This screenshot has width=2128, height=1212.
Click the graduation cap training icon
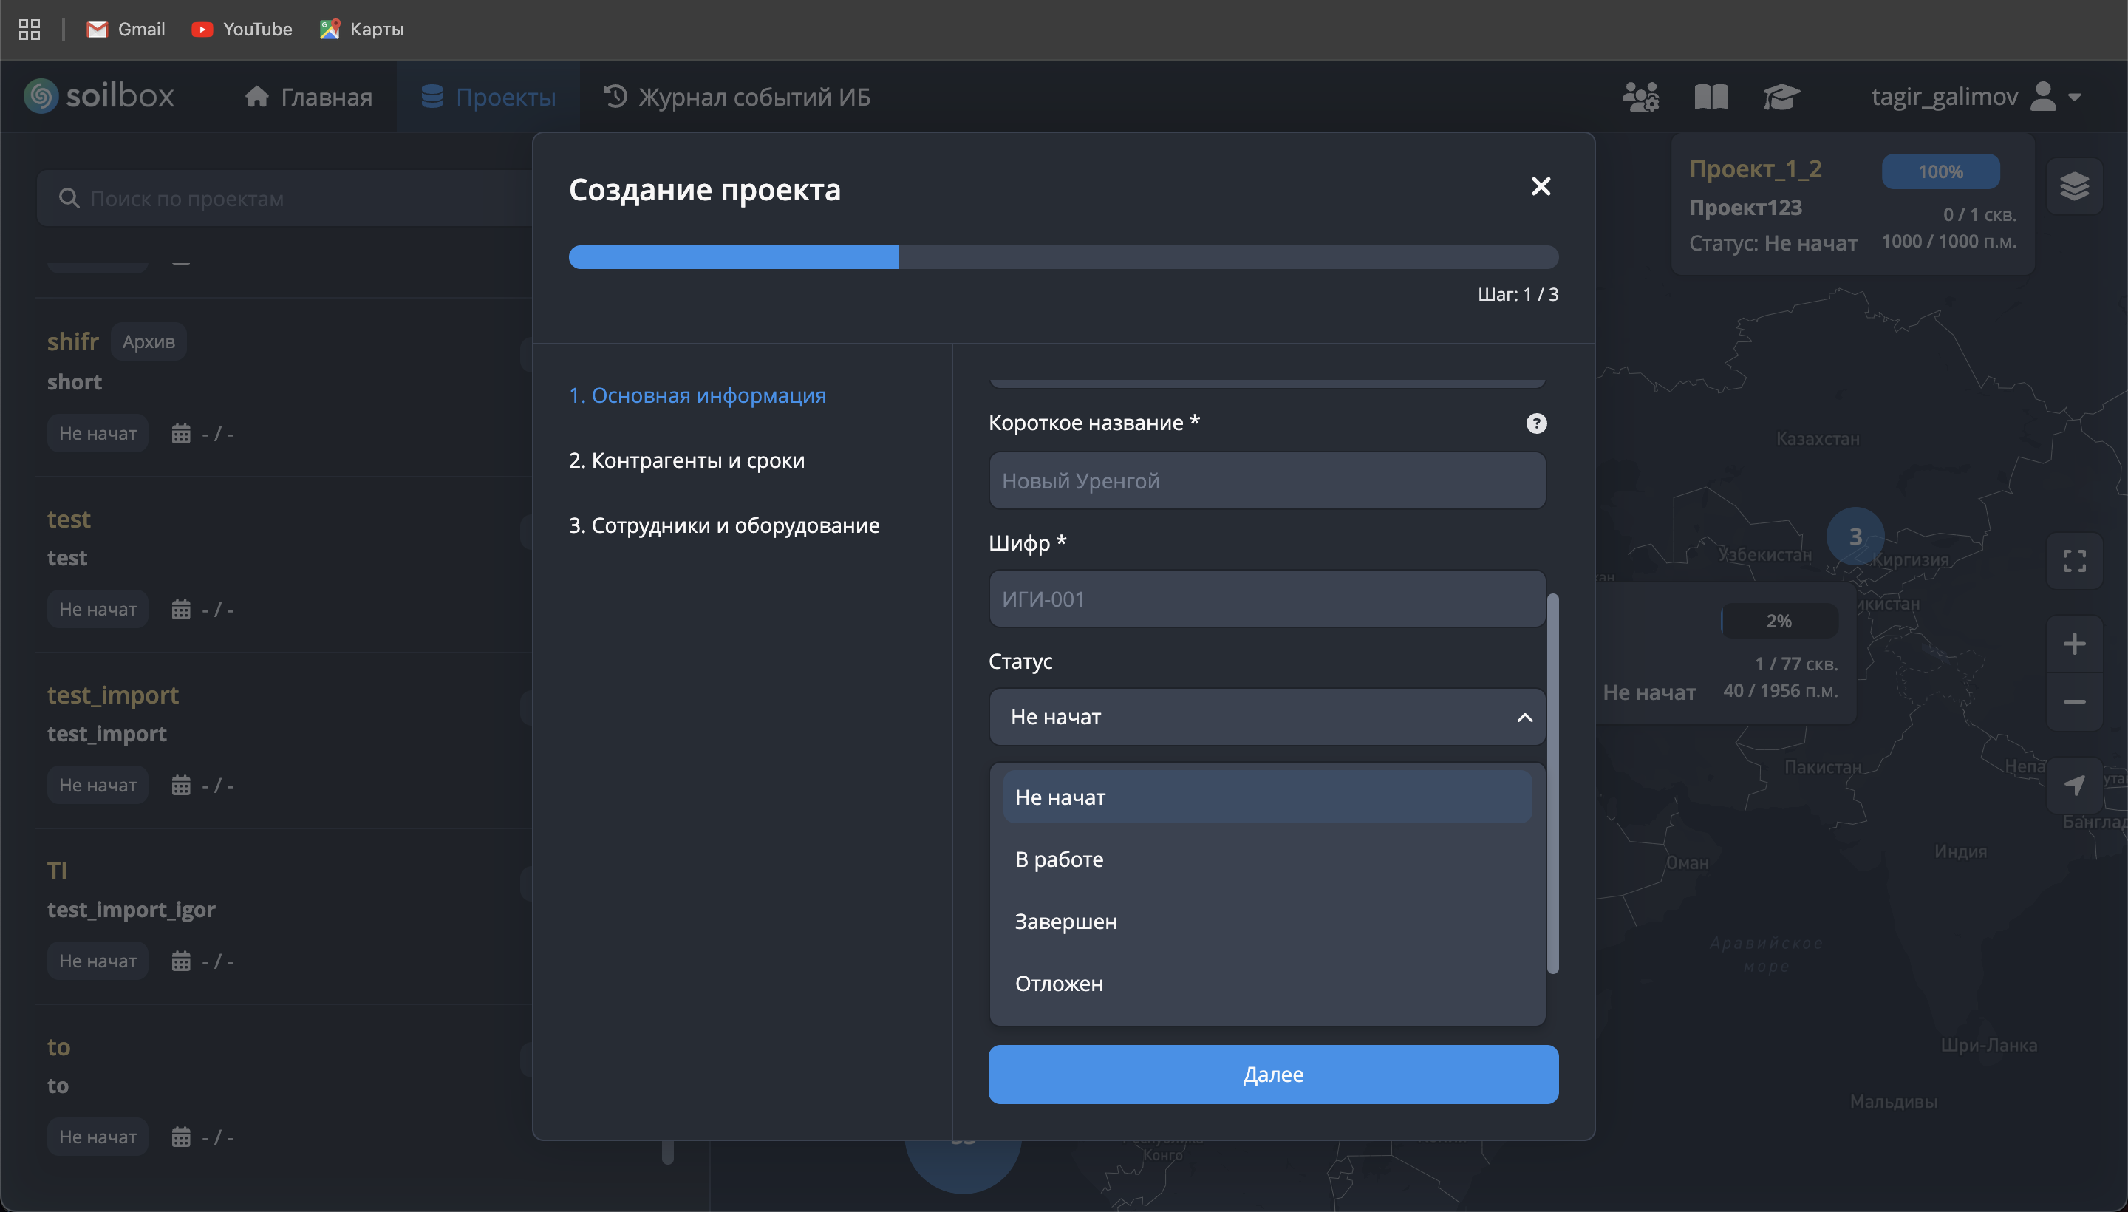(x=1781, y=97)
